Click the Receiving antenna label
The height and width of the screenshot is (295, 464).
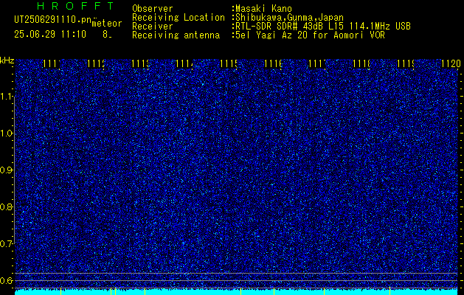(x=176, y=35)
